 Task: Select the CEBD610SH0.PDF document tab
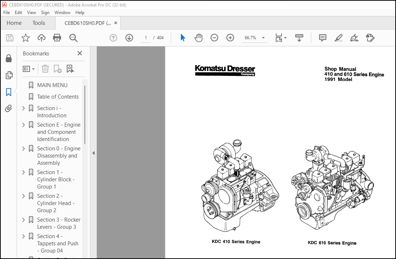tap(87, 23)
